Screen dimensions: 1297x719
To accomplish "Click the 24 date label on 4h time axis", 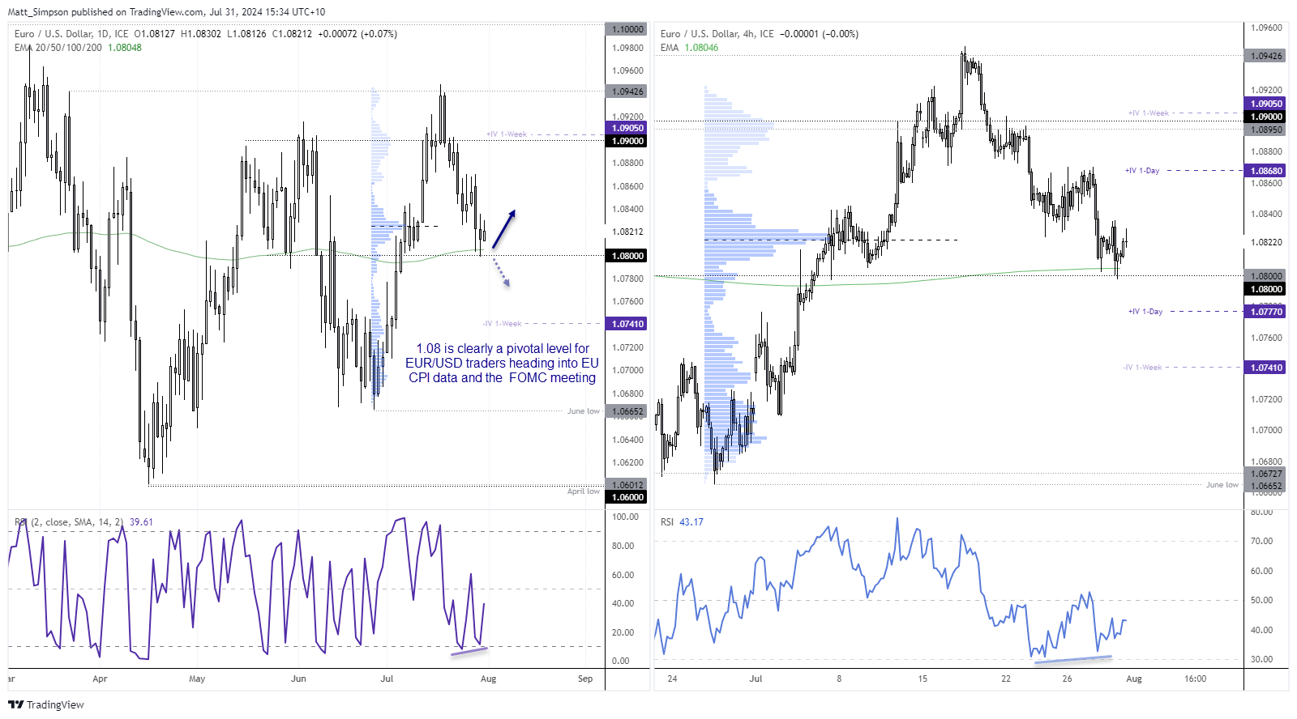I will (672, 679).
